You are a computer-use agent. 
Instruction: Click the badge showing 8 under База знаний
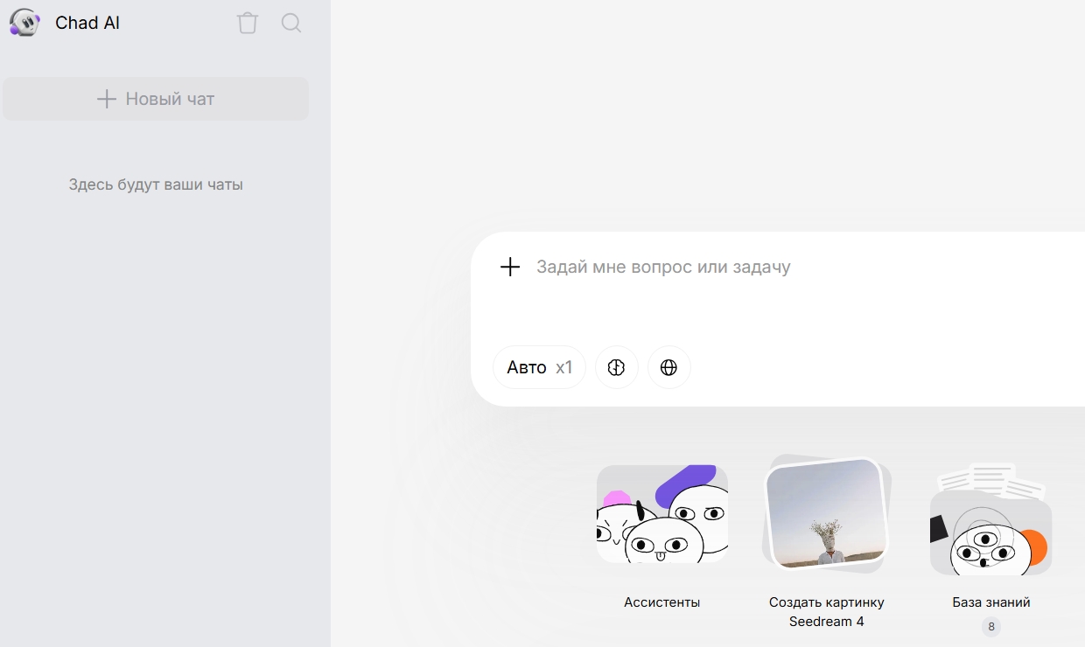(x=990, y=627)
